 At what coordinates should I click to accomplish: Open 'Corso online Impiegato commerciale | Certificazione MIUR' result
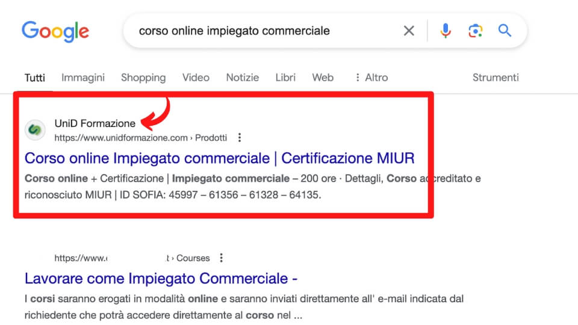point(219,158)
